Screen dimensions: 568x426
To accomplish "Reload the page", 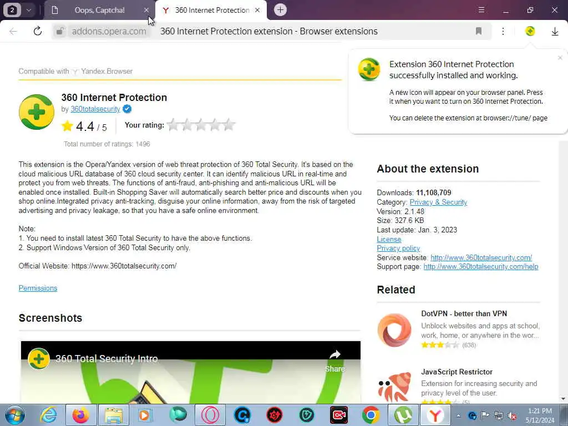I will [x=38, y=31].
